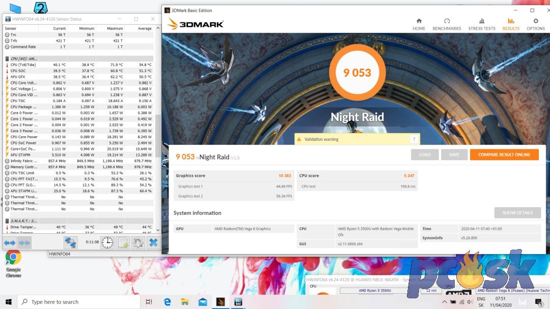
Task: Switch to the BENCHMARKS tab
Action: pos(447,24)
